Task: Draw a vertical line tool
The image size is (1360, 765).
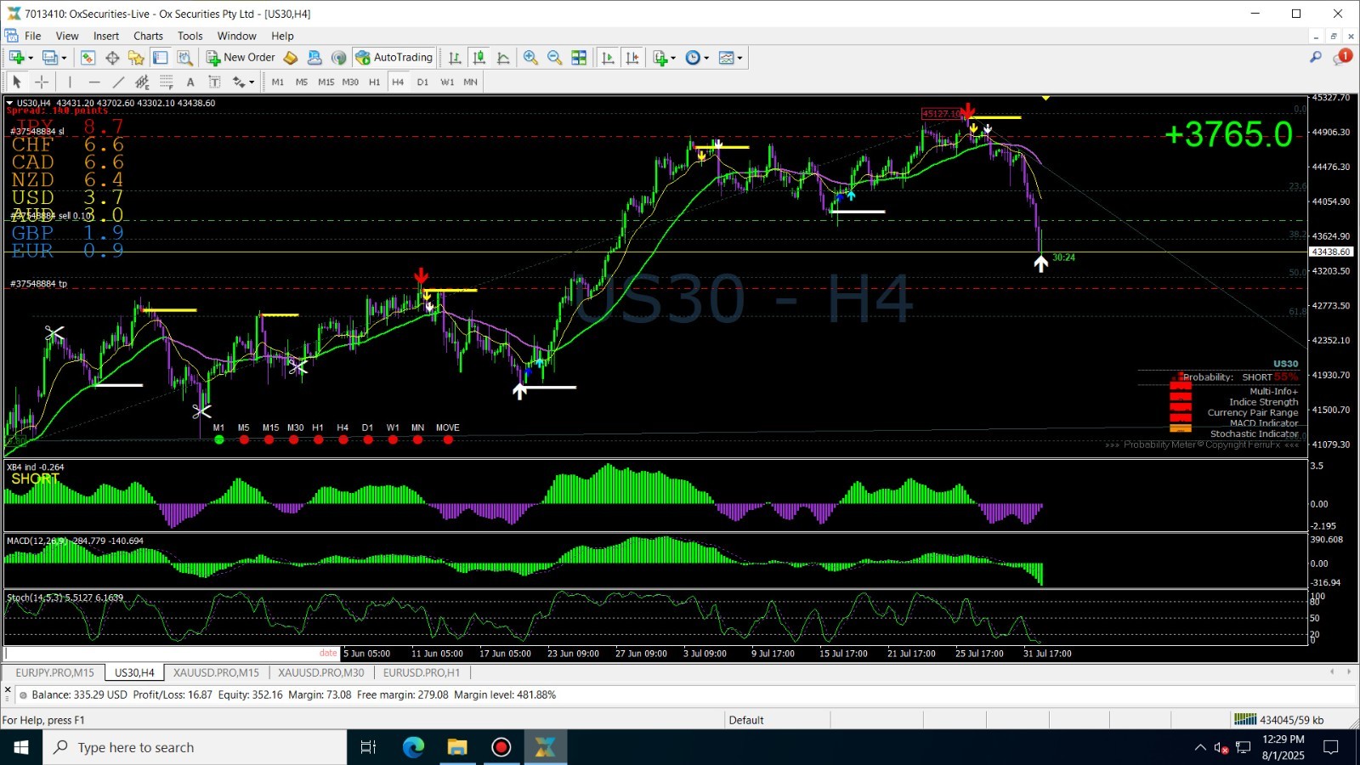Action: (70, 82)
